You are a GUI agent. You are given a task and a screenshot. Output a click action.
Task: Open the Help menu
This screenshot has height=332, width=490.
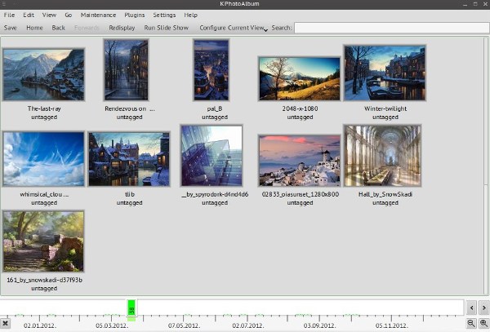(190, 15)
